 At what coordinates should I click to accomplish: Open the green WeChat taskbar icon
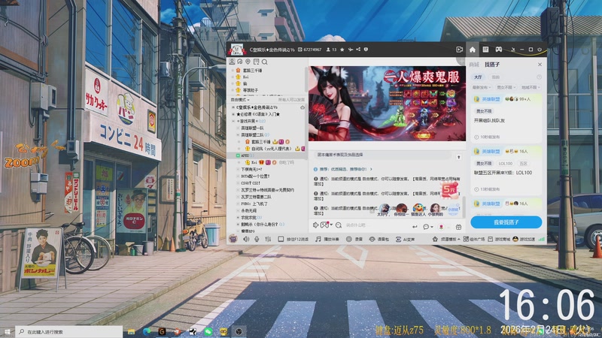click(208, 332)
